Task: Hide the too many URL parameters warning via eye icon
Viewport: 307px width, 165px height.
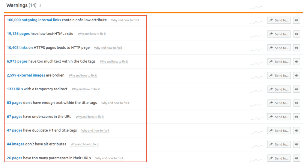Action: (297, 158)
